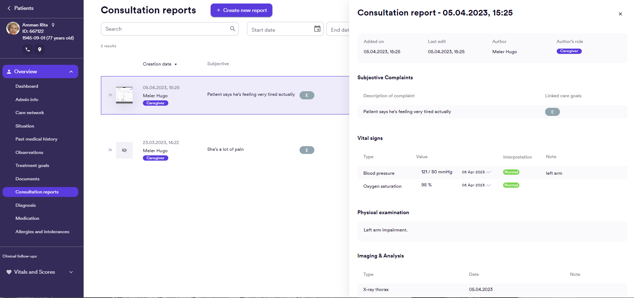Viewport: 634px width, 298px height.
Task: Expand the Vitals and Scores section
Action: pyautogui.click(x=71, y=272)
